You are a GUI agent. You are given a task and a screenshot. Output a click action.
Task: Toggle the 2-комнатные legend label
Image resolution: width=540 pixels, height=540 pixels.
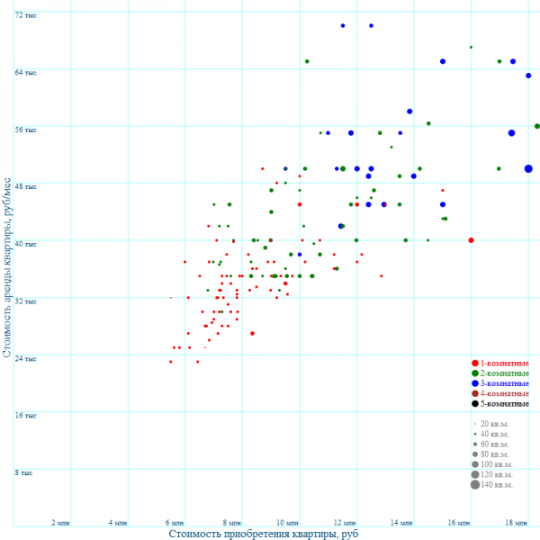tap(504, 373)
